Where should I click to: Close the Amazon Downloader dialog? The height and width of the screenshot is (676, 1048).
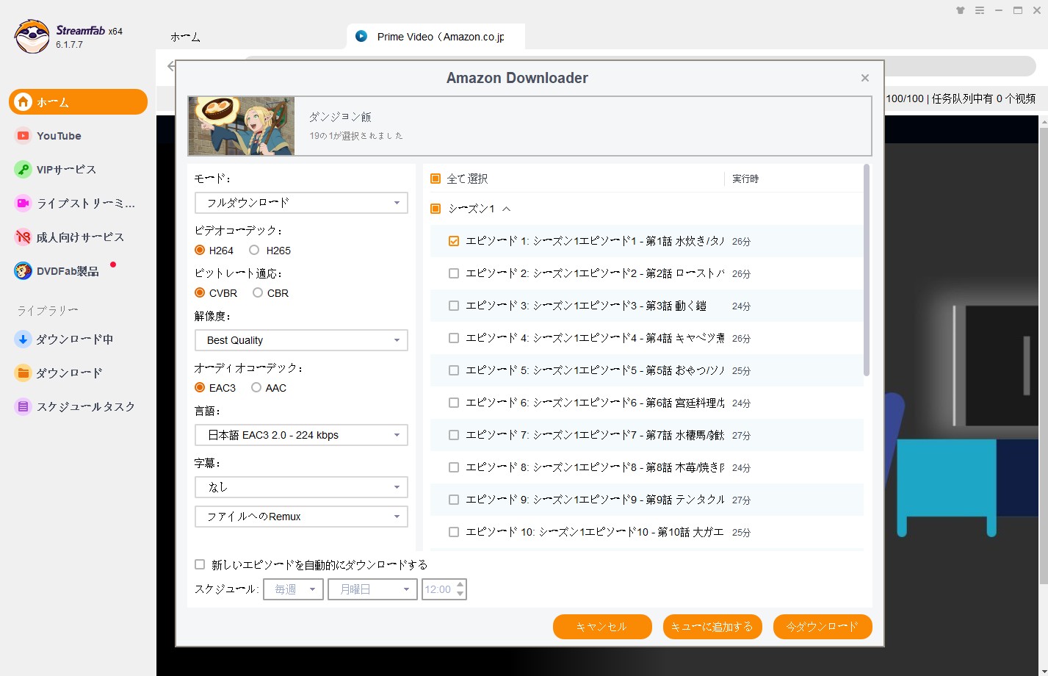click(x=865, y=78)
